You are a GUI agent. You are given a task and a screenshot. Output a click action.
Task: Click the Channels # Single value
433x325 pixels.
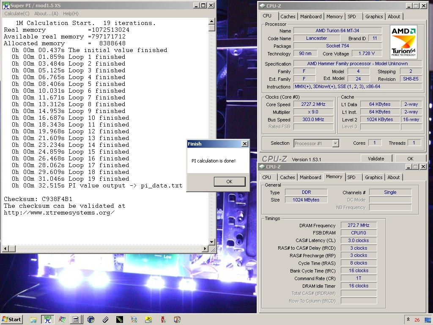(390, 193)
